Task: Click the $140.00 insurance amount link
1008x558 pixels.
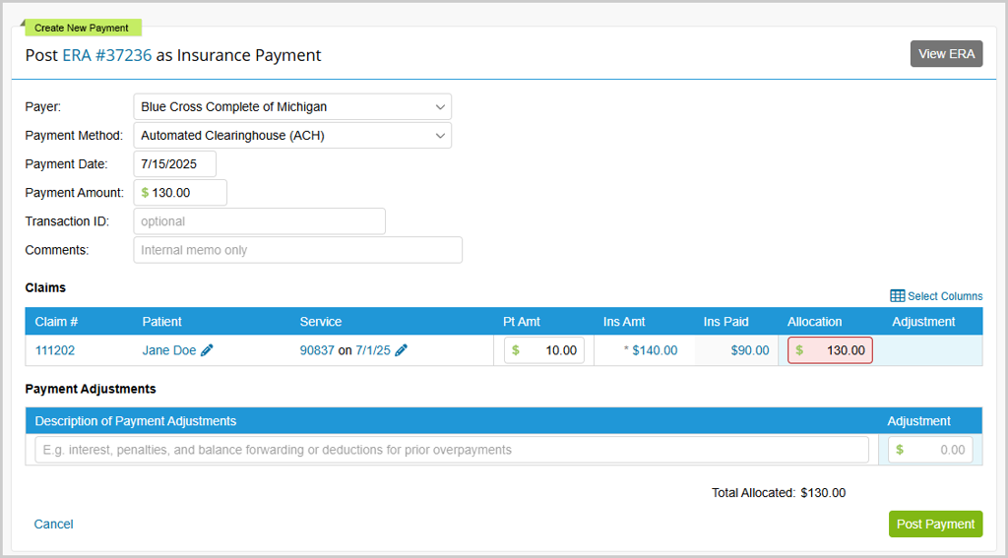Action: click(655, 350)
